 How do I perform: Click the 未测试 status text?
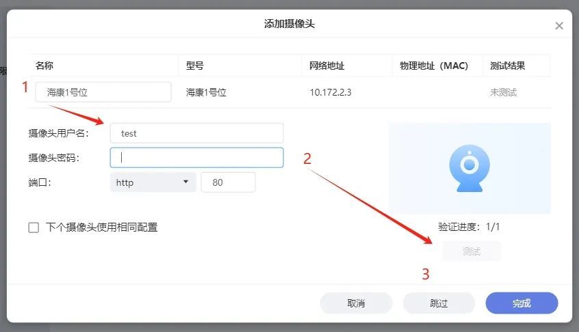[x=503, y=92]
